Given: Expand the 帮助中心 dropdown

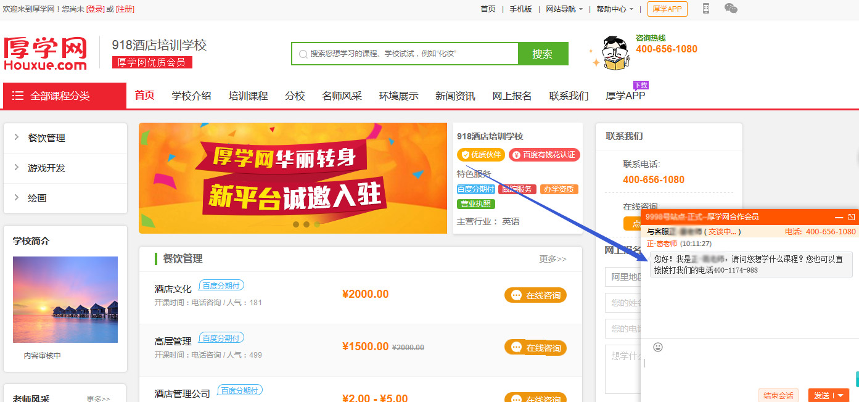Looking at the screenshot, I should [615, 9].
